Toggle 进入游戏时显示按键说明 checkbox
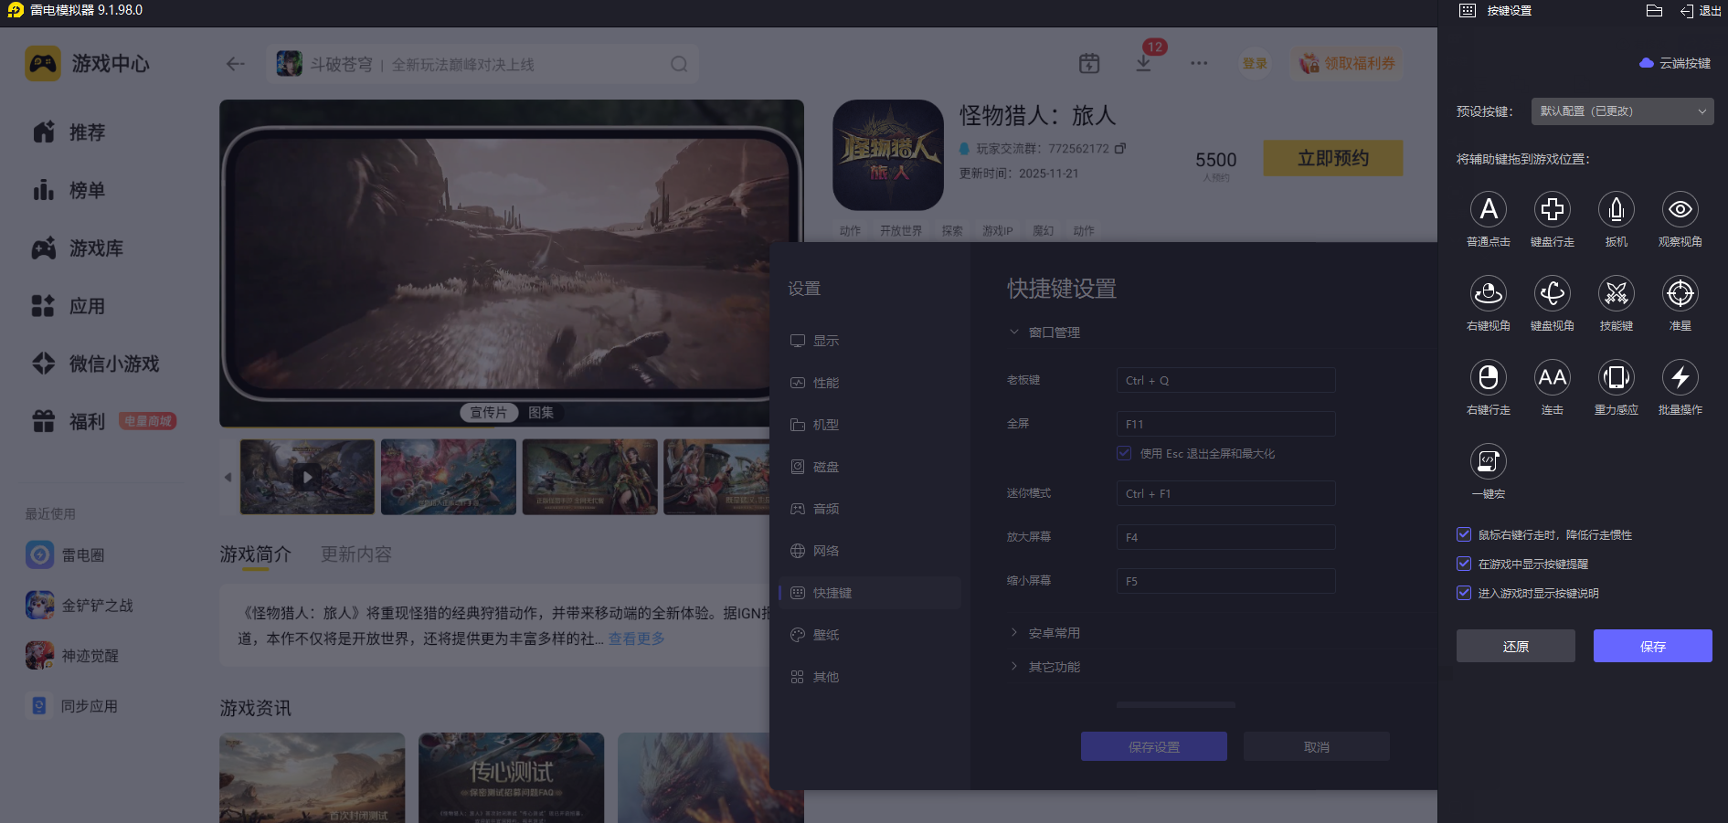Screen dimensions: 1728x823 tap(1464, 593)
